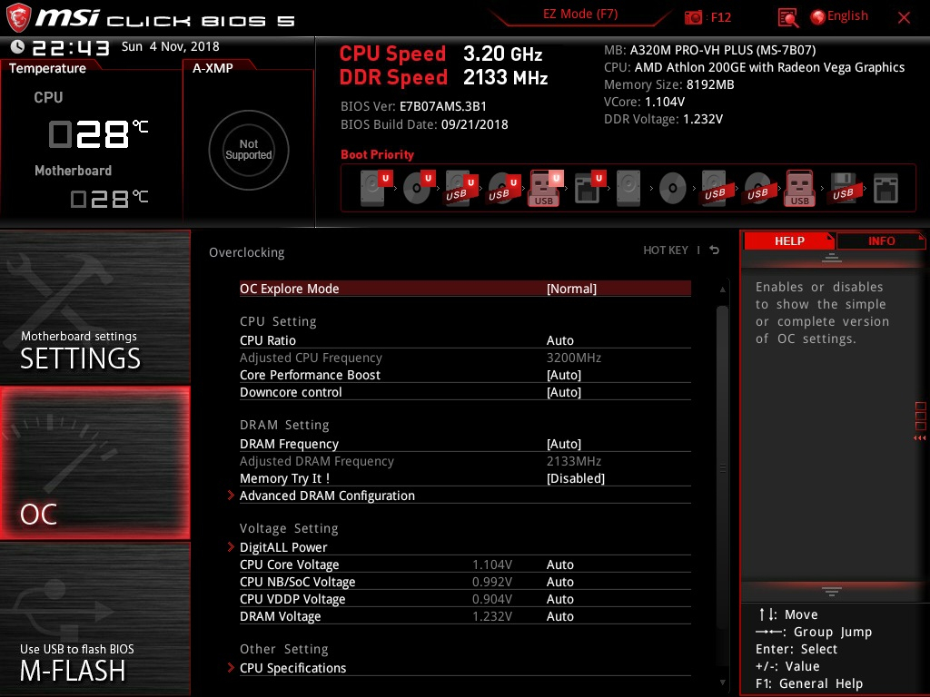Switch to EZ Mode (F7)
The image size is (930, 697).
[x=580, y=14]
